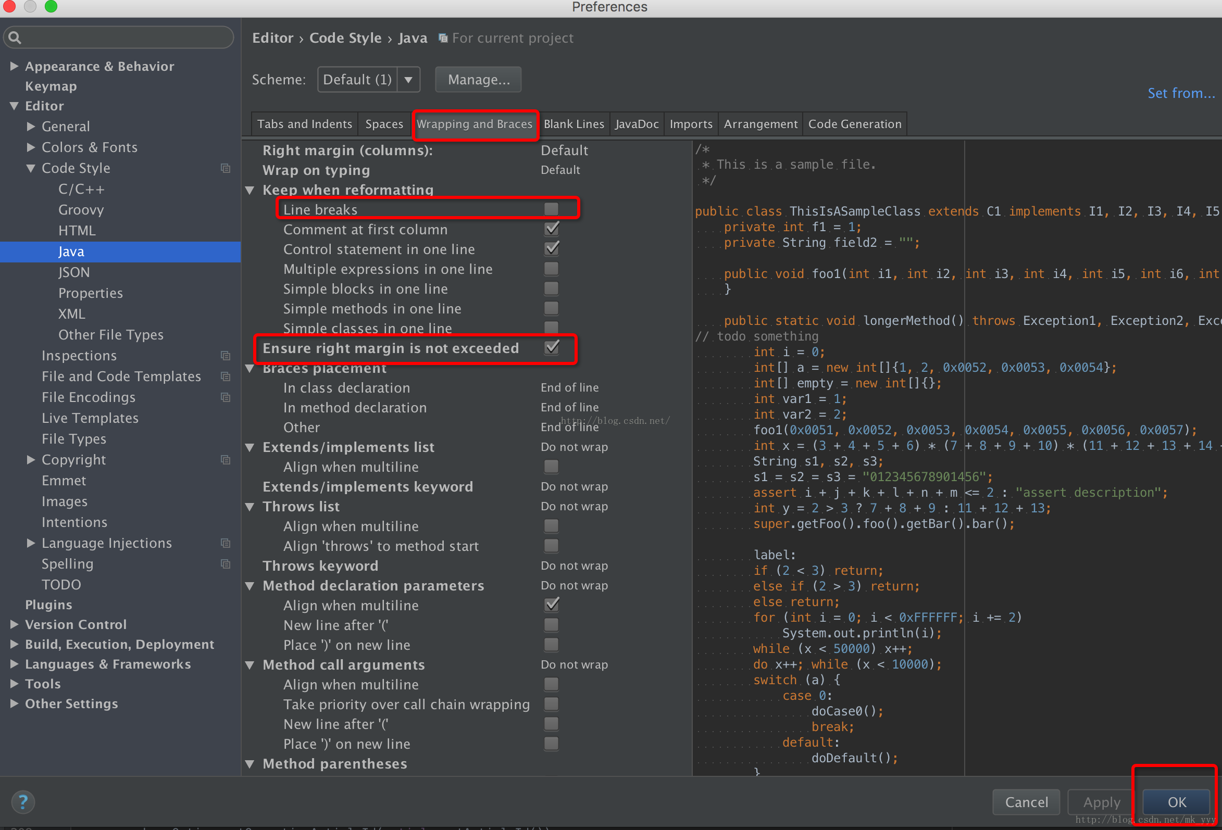Screen dimensions: 1222x830
Task: Uncheck Ensure right margin is not exceeded
Action: tap(551, 347)
